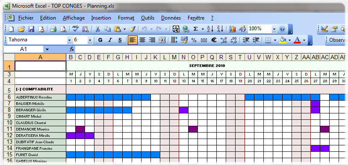Open the Données menu
The width and height of the screenshot is (348, 165).
(171, 18)
